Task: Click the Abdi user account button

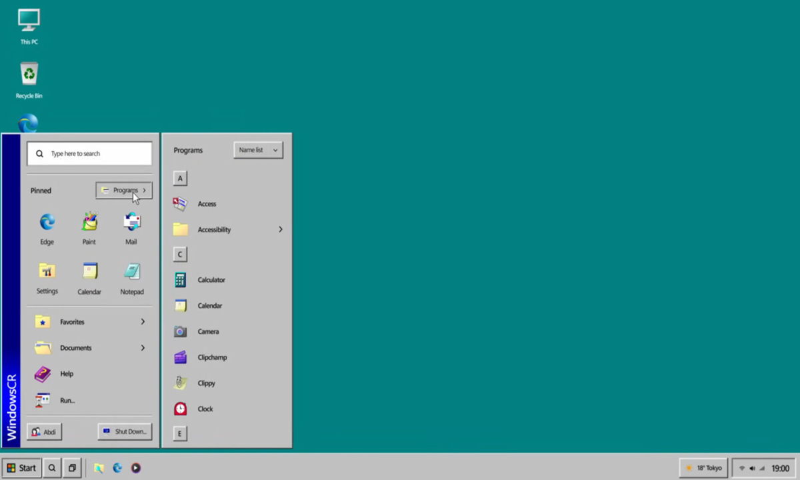Action: pyautogui.click(x=43, y=431)
